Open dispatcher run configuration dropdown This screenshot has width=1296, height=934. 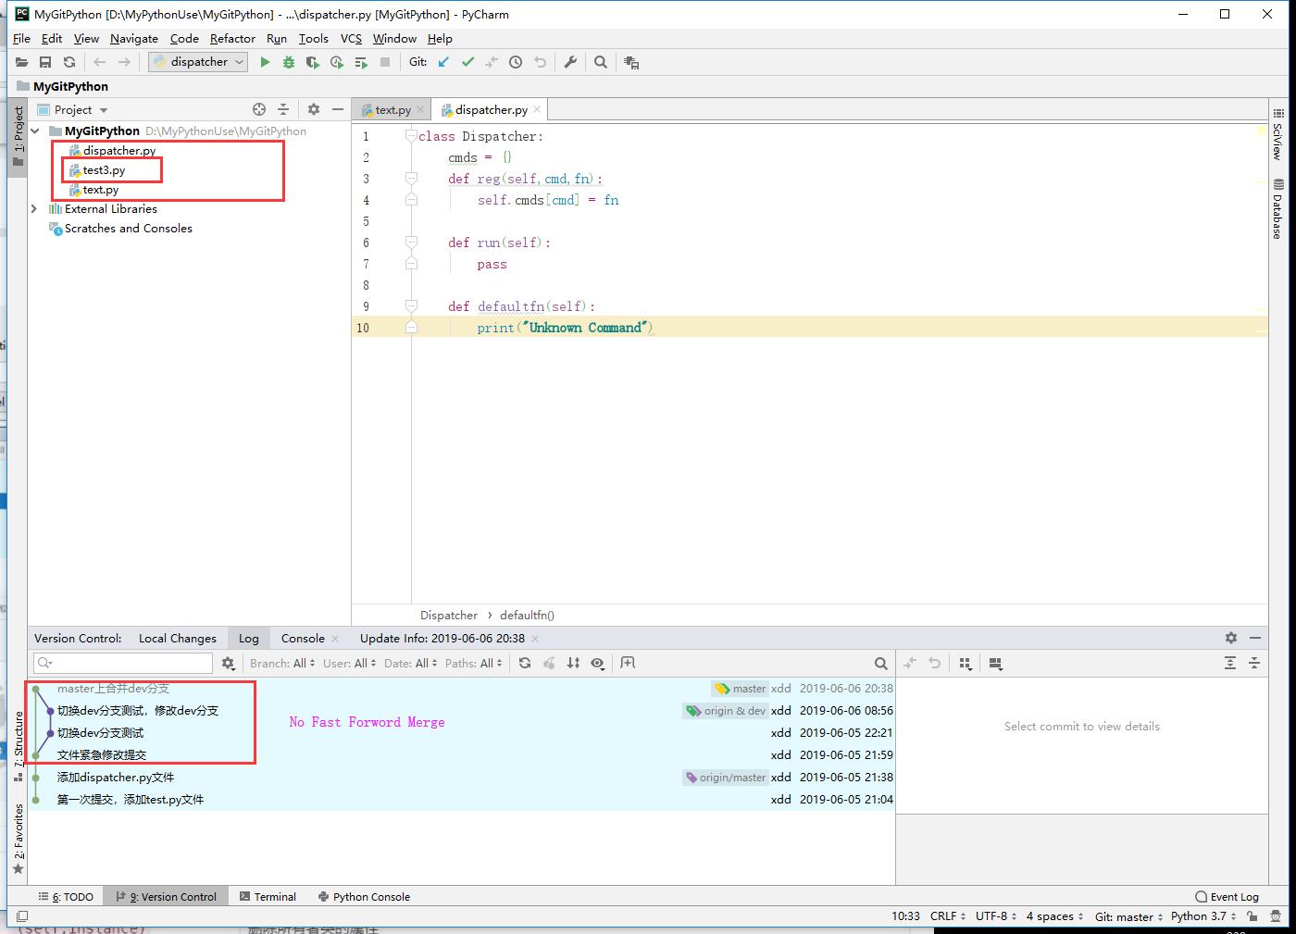click(x=198, y=62)
